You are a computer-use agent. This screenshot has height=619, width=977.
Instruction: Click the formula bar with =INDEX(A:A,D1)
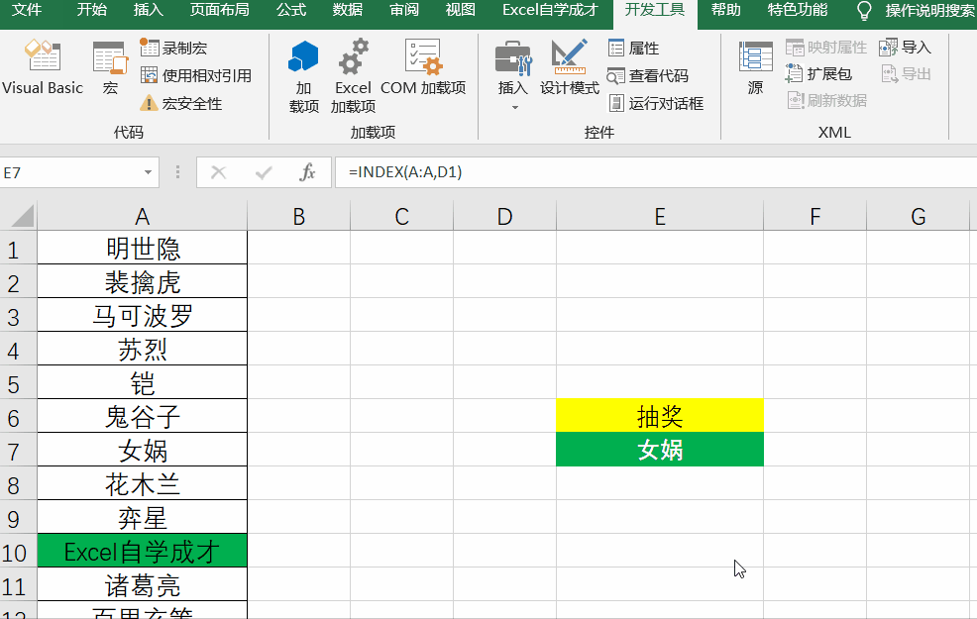(656, 172)
